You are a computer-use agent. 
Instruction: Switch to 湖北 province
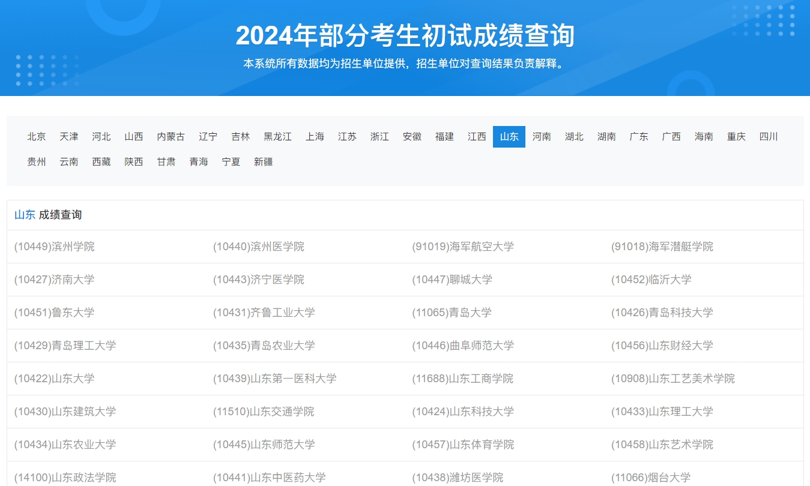click(574, 137)
